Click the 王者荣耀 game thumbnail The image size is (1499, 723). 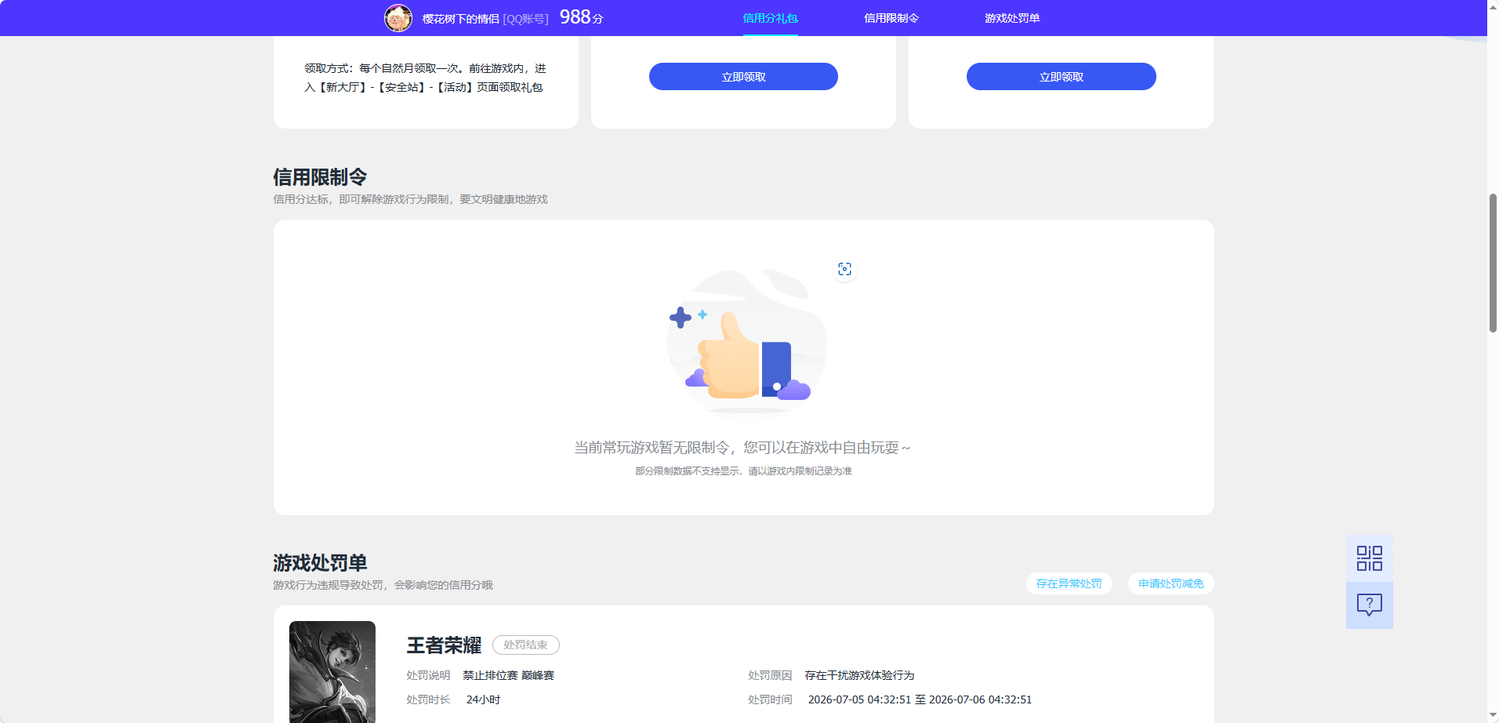pyautogui.click(x=332, y=672)
